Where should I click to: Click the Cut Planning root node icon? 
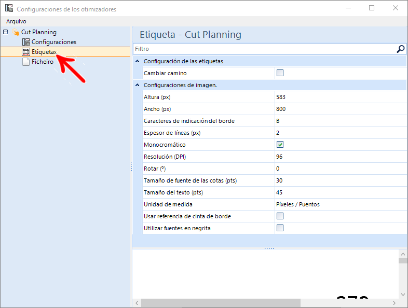[x=16, y=33]
